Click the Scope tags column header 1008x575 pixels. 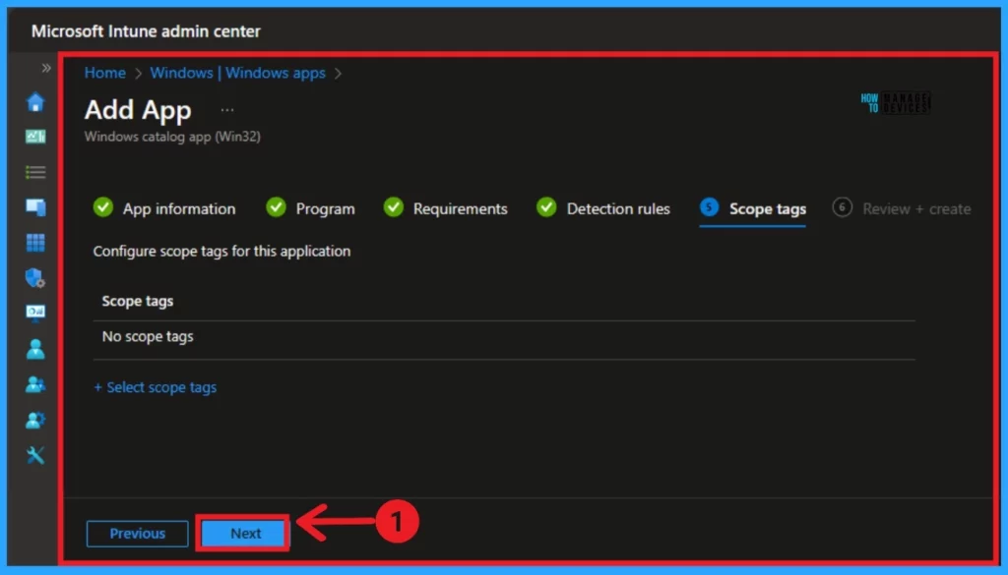(138, 301)
